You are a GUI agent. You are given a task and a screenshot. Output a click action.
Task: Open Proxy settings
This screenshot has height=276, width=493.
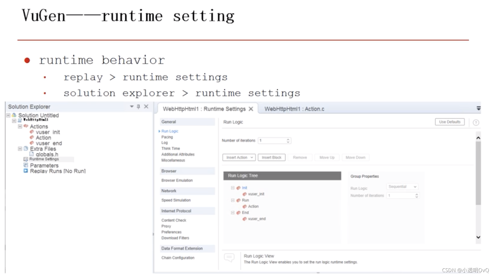click(x=166, y=226)
